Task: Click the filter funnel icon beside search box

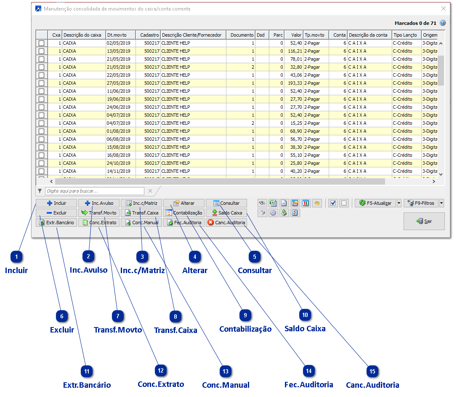Action: tap(40, 191)
